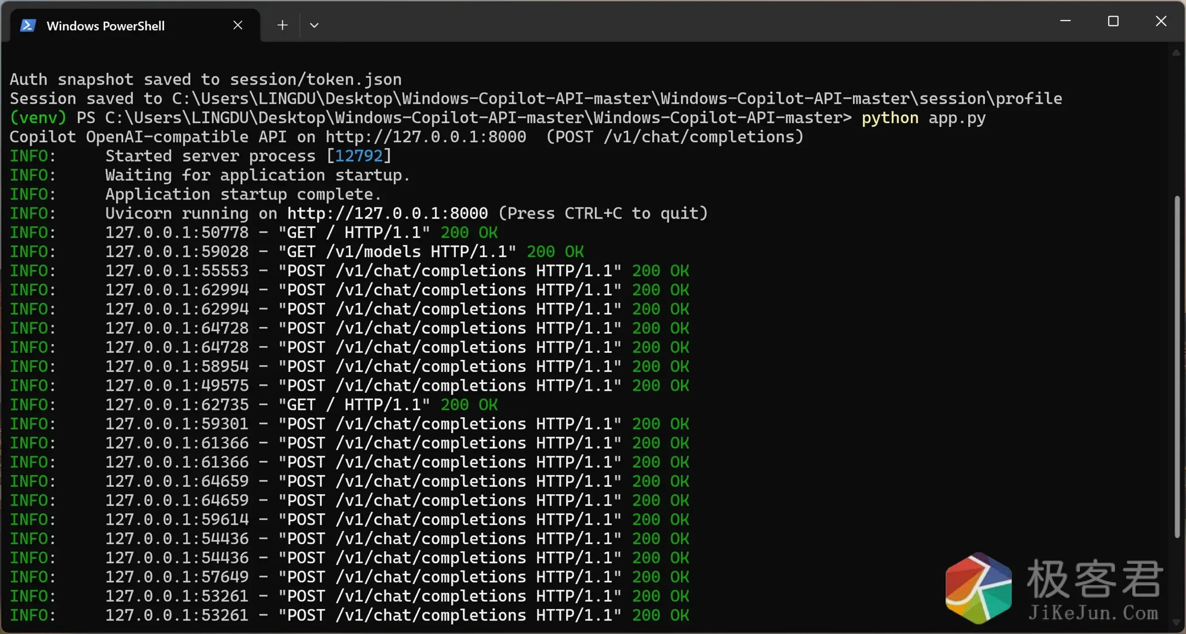Image resolution: width=1186 pixels, height=634 pixels.
Task: Click 'Copilot OpenAI-compatible API on' line
Action: (x=268, y=137)
